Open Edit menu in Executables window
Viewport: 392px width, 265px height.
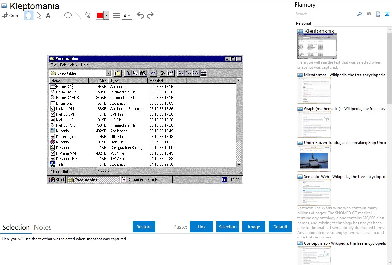coord(63,65)
